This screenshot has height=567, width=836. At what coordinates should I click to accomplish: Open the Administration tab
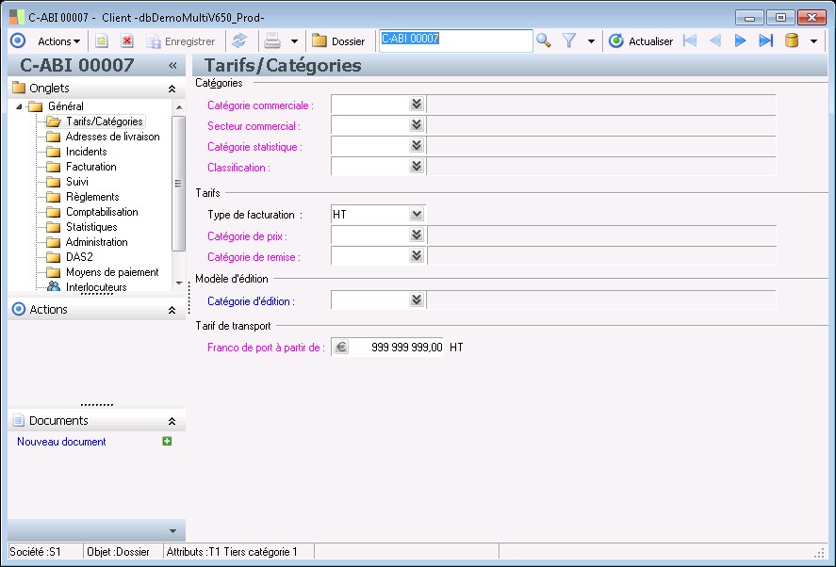tap(96, 242)
